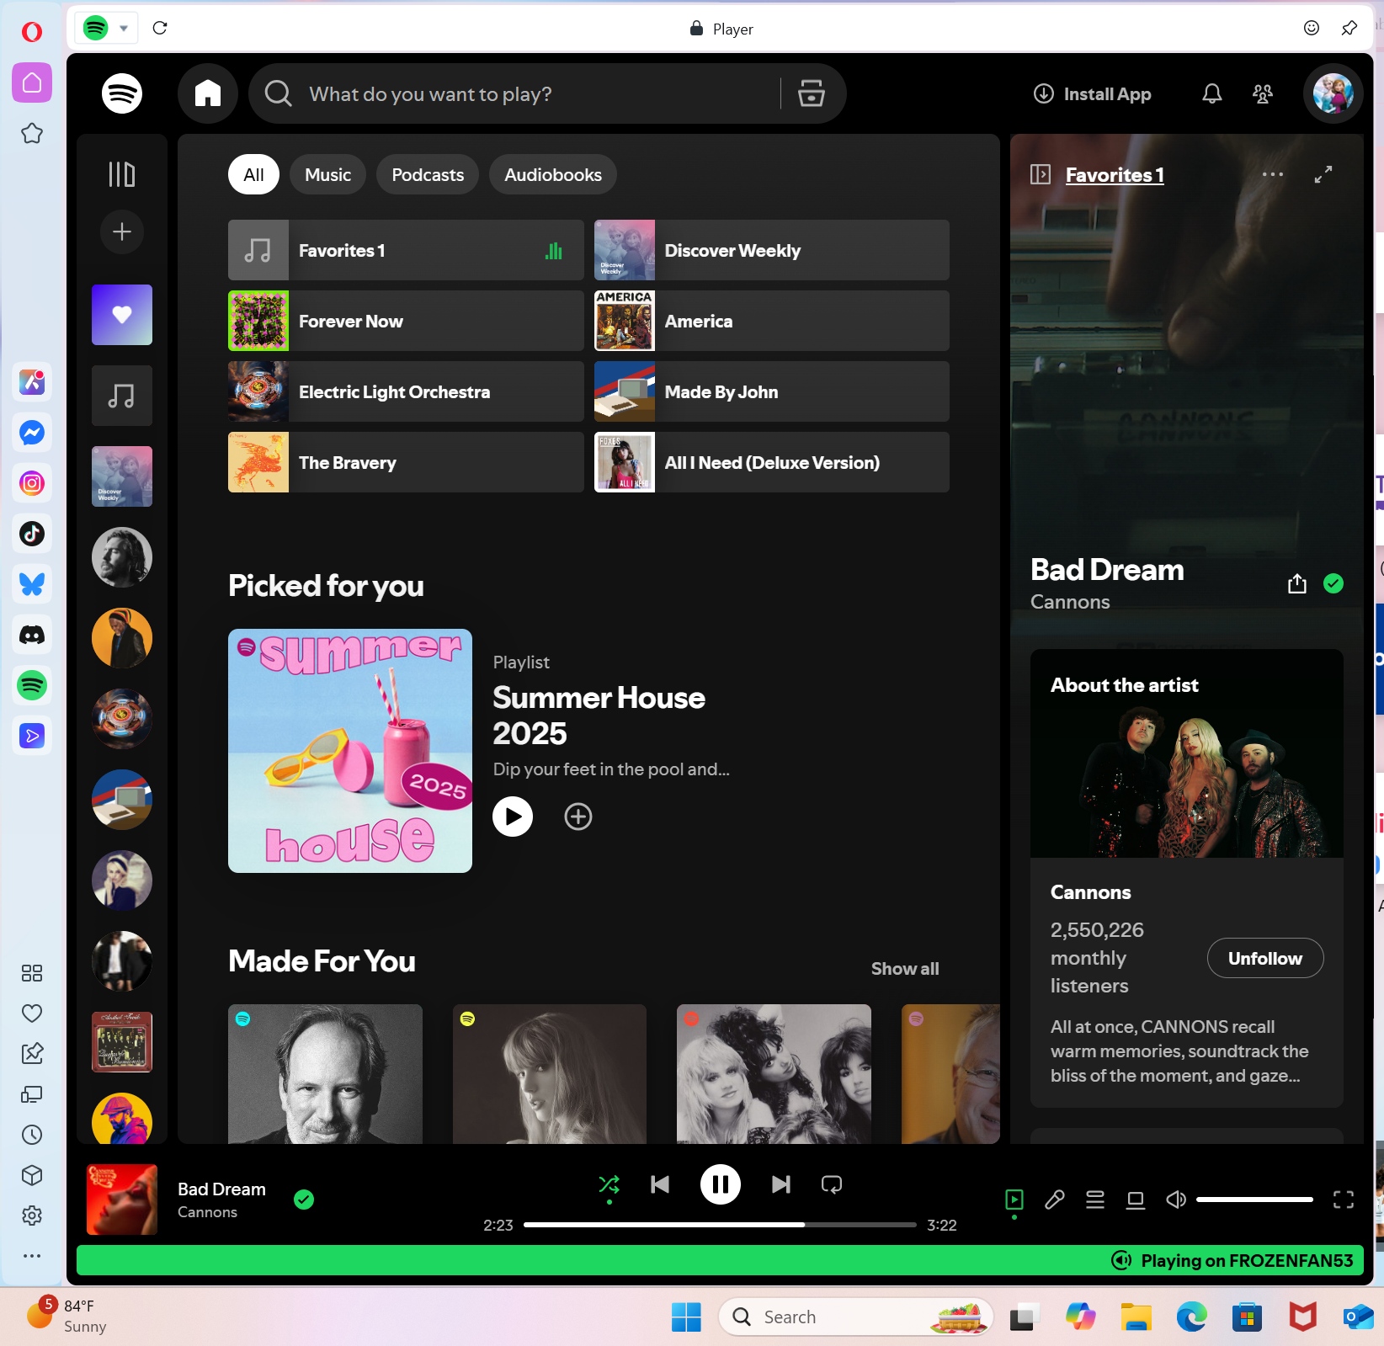Screen dimensions: 1384x1346
Task: Select the All filter chip
Action: pyautogui.click(x=253, y=174)
